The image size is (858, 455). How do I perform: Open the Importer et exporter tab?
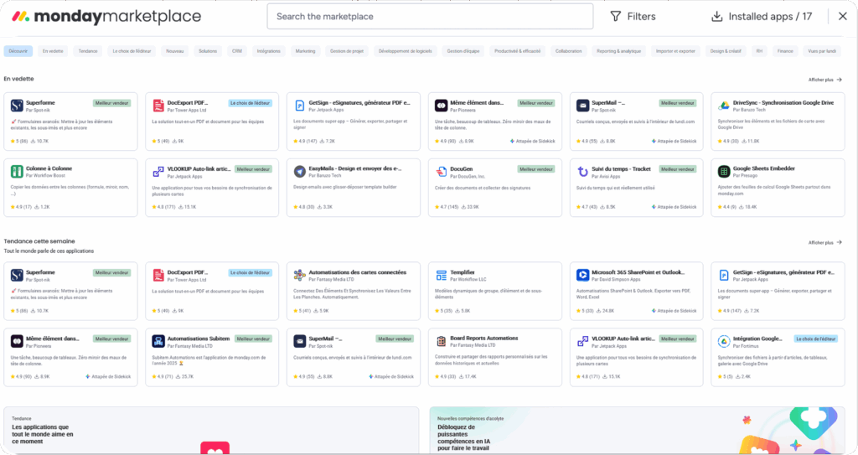click(x=675, y=51)
